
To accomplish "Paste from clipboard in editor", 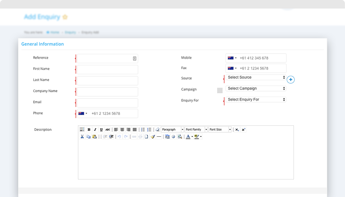I will click(x=95, y=137).
